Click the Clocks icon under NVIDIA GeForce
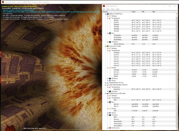This screenshot has height=131, width=179. click(110, 113)
